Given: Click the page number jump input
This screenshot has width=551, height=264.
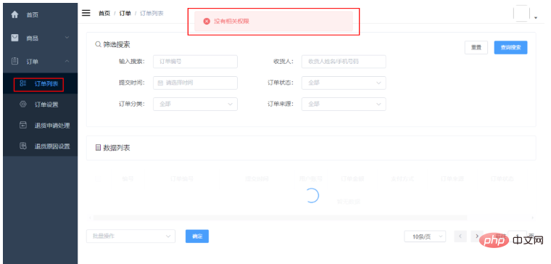Looking at the screenshot, I should 517,236.
